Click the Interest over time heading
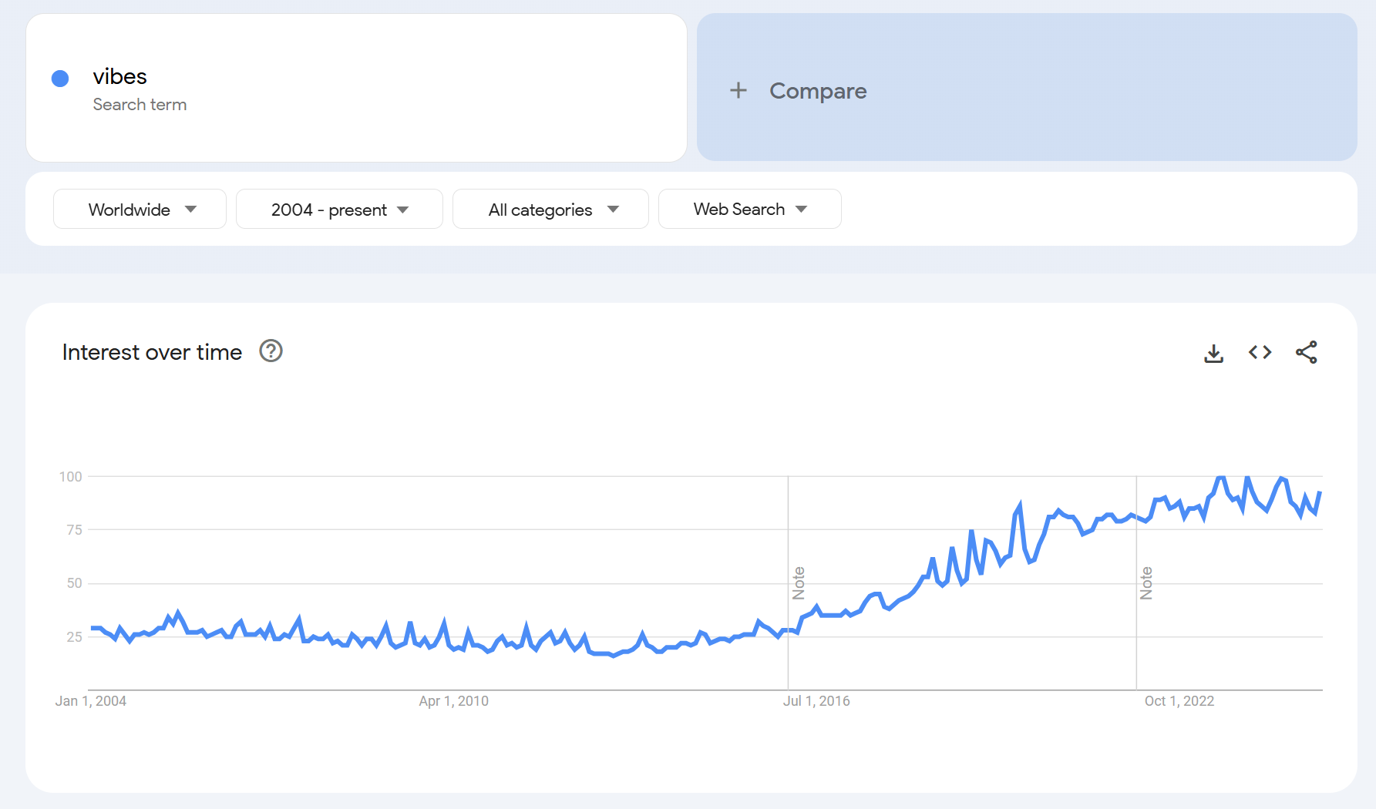1376x809 pixels. (152, 352)
